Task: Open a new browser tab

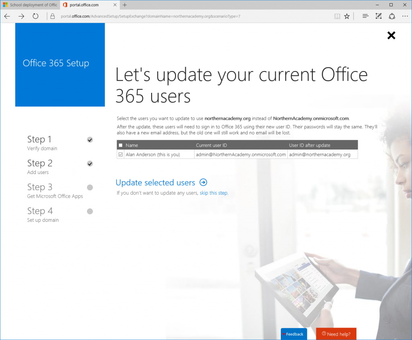Action: 125,5
